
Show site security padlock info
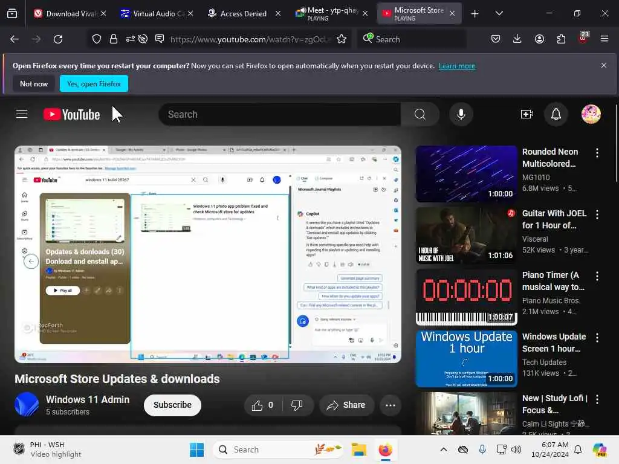(114, 39)
